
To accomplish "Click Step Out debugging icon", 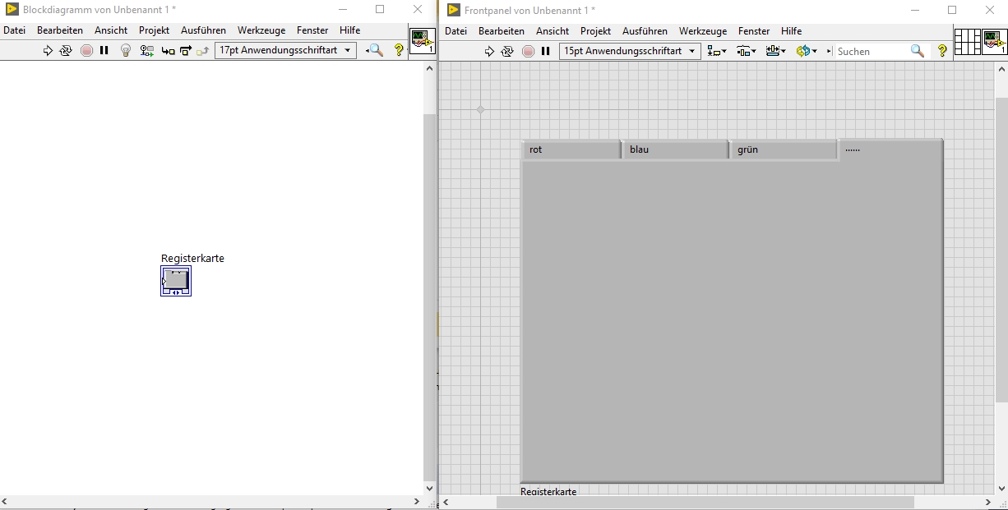I will click(x=202, y=50).
